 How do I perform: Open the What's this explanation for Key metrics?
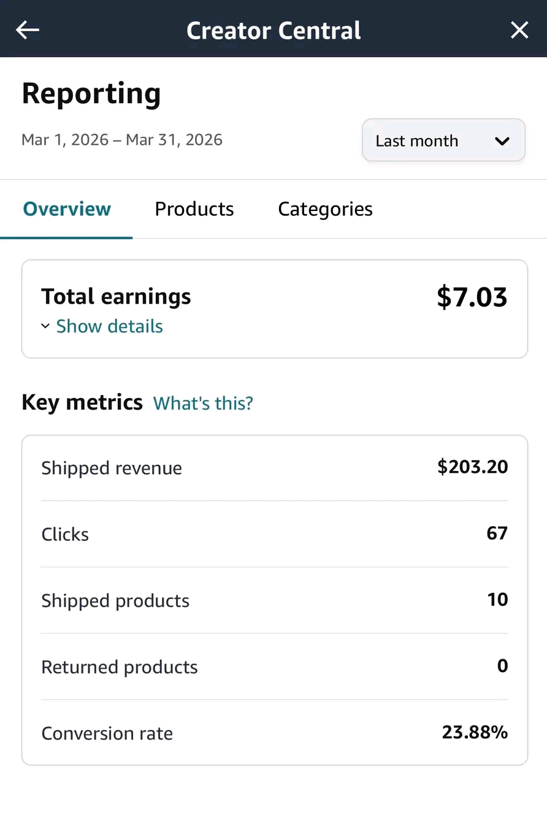pyautogui.click(x=203, y=403)
